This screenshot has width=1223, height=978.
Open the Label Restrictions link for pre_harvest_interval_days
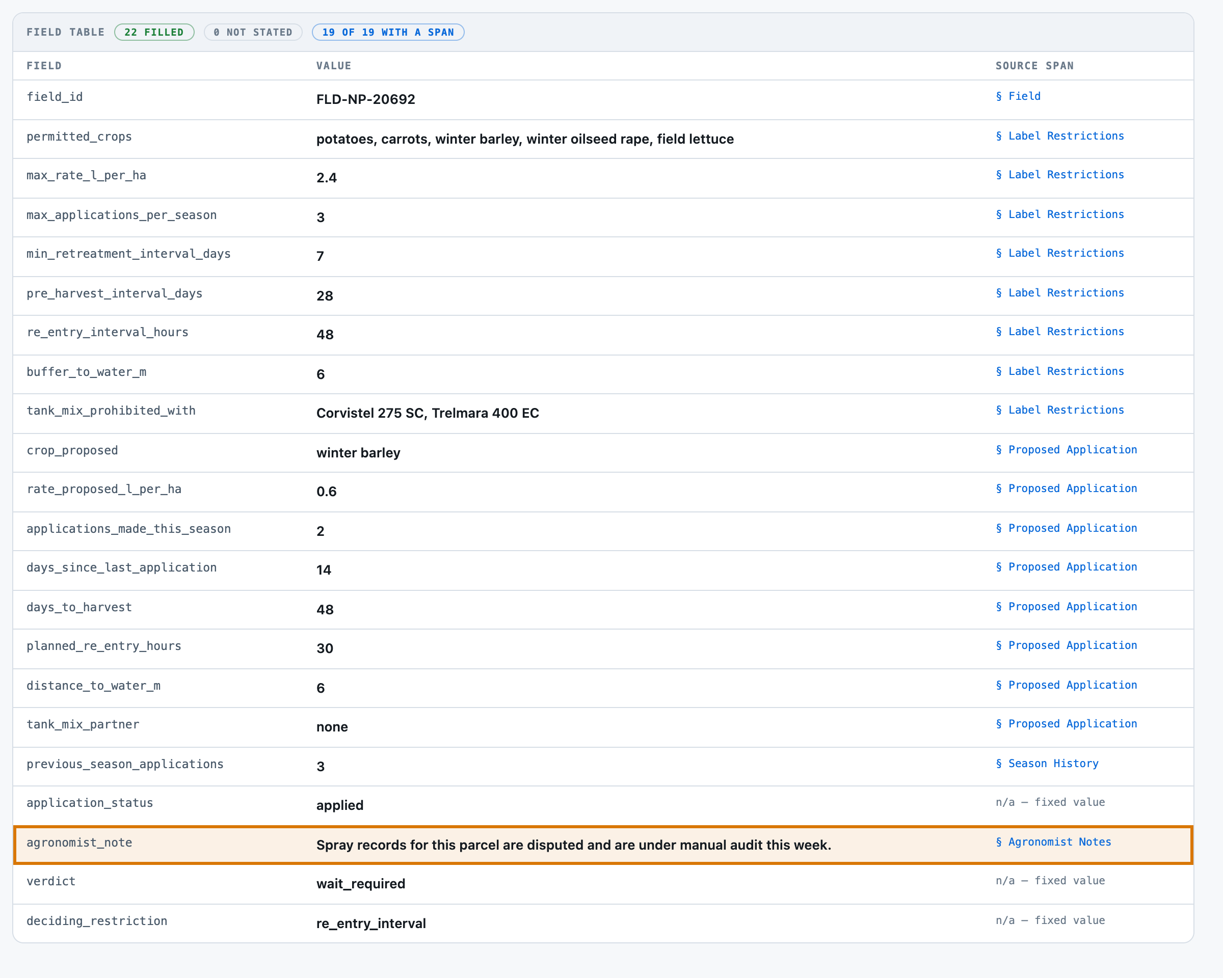(1059, 293)
